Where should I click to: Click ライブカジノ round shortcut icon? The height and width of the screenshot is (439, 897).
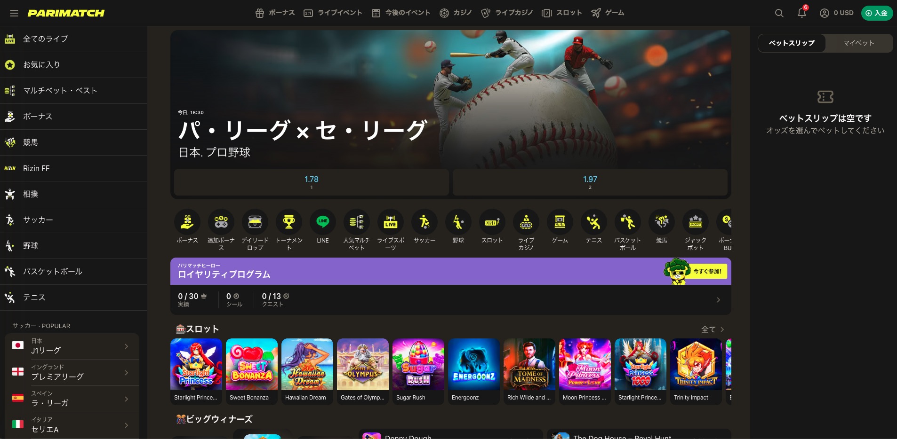(x=526, y=222)
